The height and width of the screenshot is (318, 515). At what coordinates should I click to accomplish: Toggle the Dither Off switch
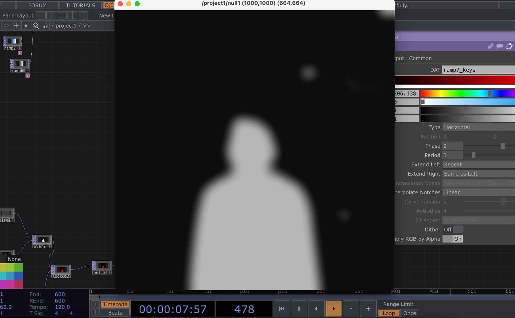tap(452, 230)
